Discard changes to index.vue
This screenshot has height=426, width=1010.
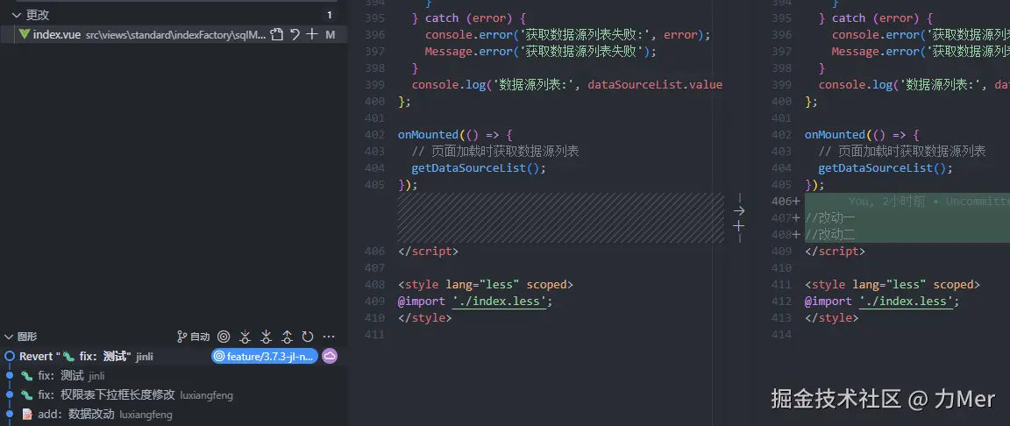[x=295, y=34]
